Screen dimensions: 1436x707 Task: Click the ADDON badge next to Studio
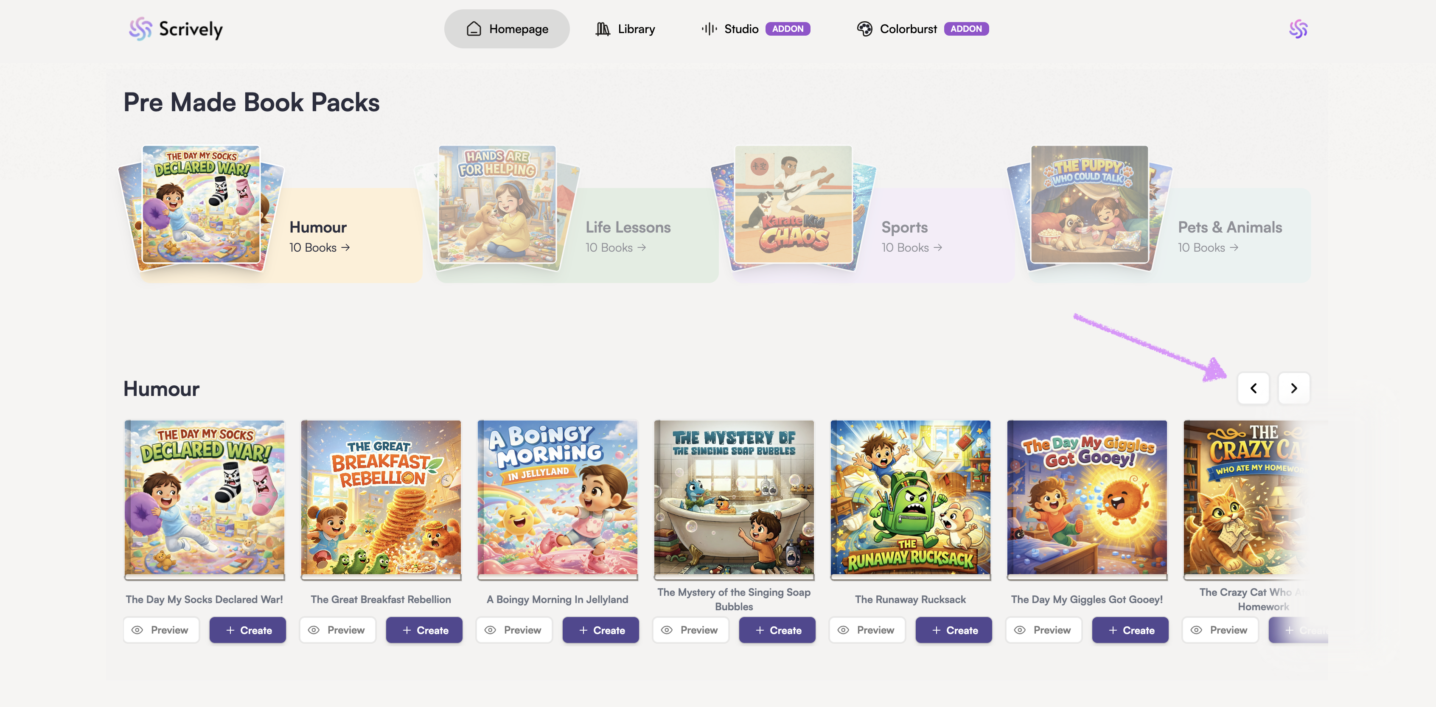(788, 28)
